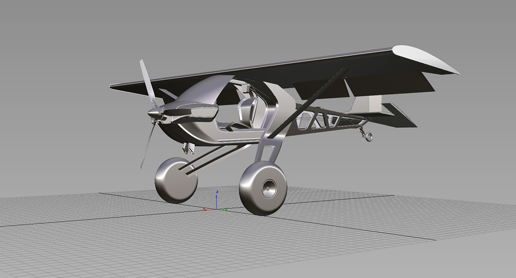Click the X axis label on the gizmo
The height and width of the screenshot is (278, 516).
(x=204, y=209)
